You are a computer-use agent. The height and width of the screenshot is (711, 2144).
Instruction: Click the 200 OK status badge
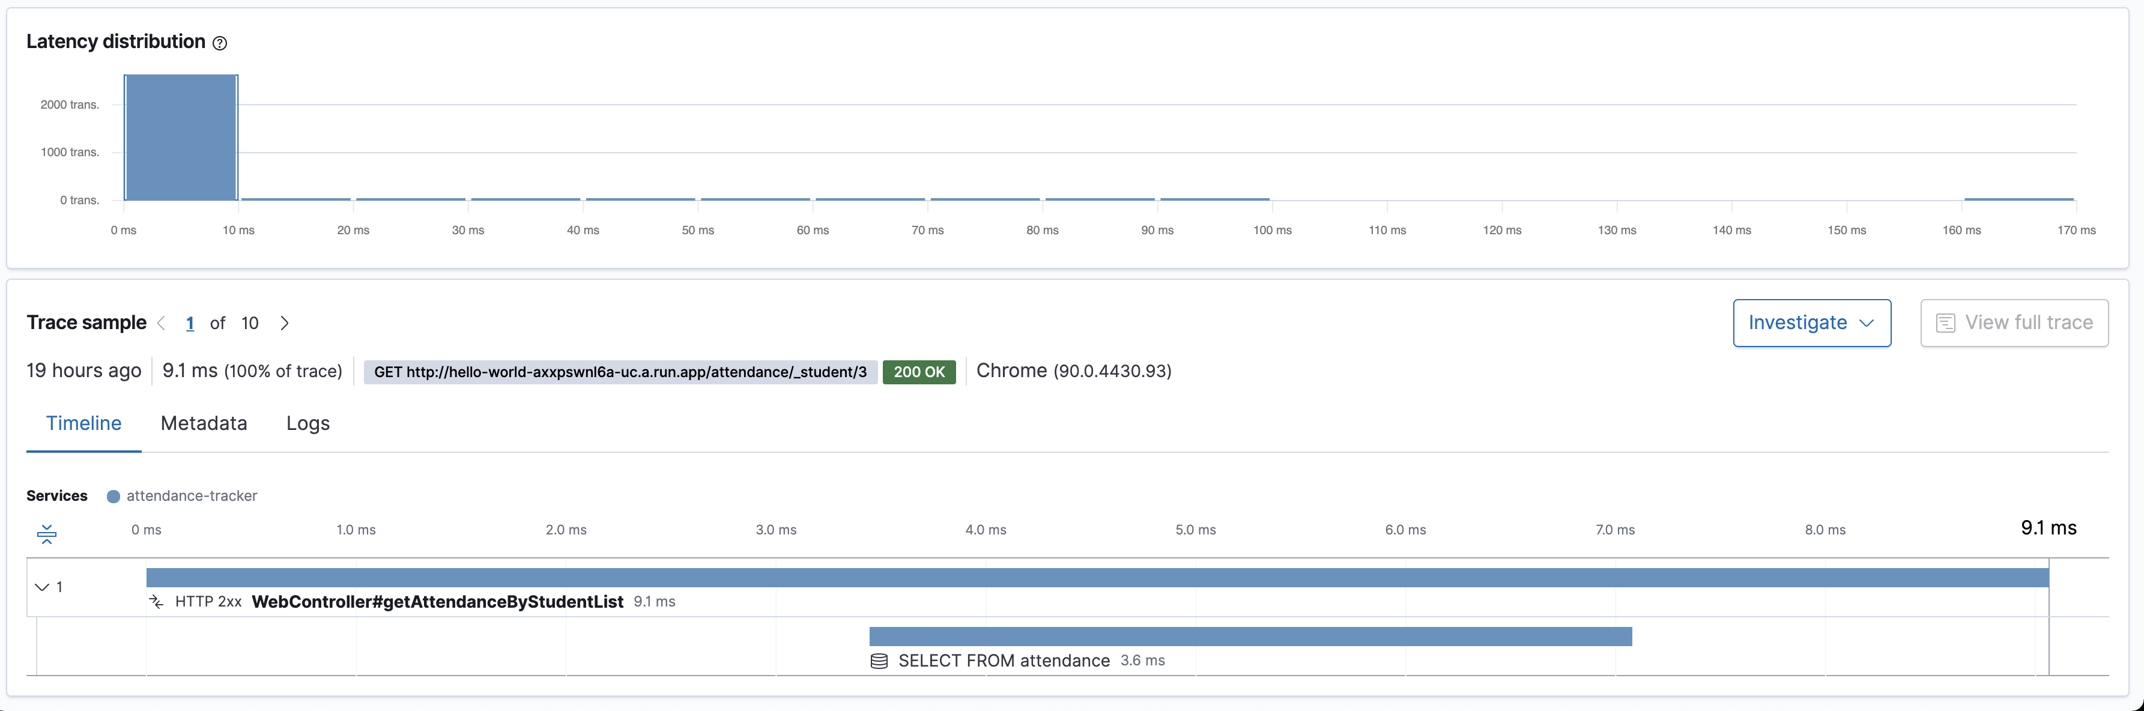pyautogui.click(x=919, y=371)
